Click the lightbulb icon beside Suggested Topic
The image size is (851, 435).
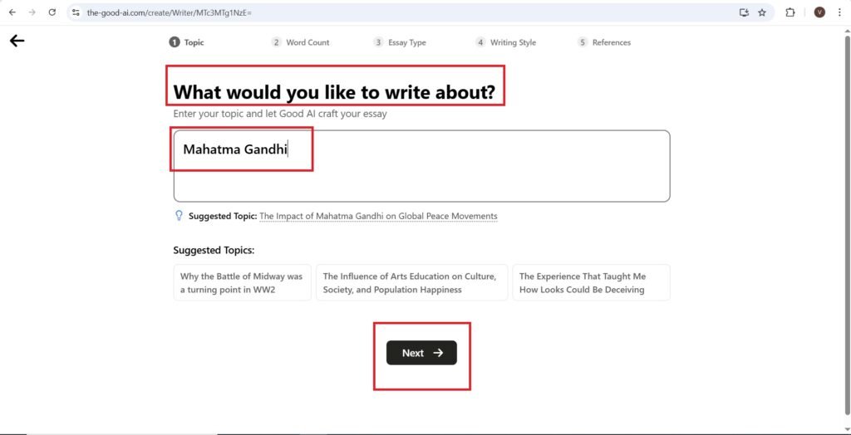(x=179, y=216)
